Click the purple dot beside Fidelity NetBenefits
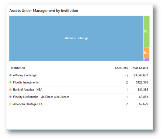Screen dimensions: 164x139 [x=10, y=97]
